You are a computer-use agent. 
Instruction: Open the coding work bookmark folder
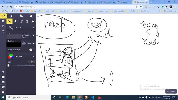tap(48, 11)
